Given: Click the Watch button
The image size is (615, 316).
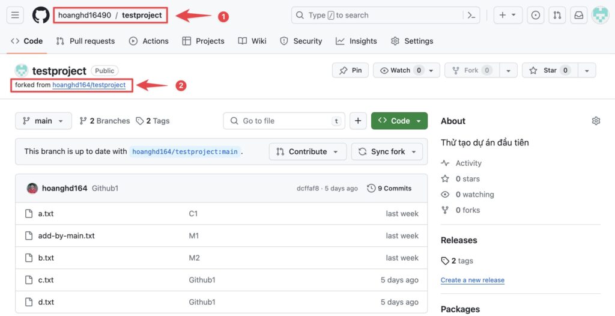Looking at the screenshot, I should (x=407, y=70).
